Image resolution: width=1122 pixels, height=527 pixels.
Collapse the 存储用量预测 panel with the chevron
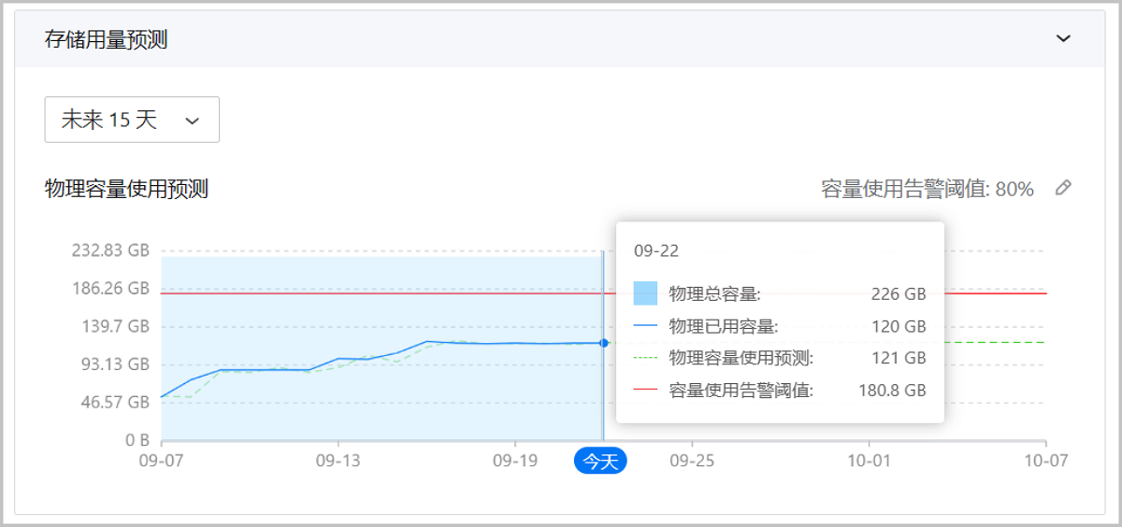point(1062,38)
